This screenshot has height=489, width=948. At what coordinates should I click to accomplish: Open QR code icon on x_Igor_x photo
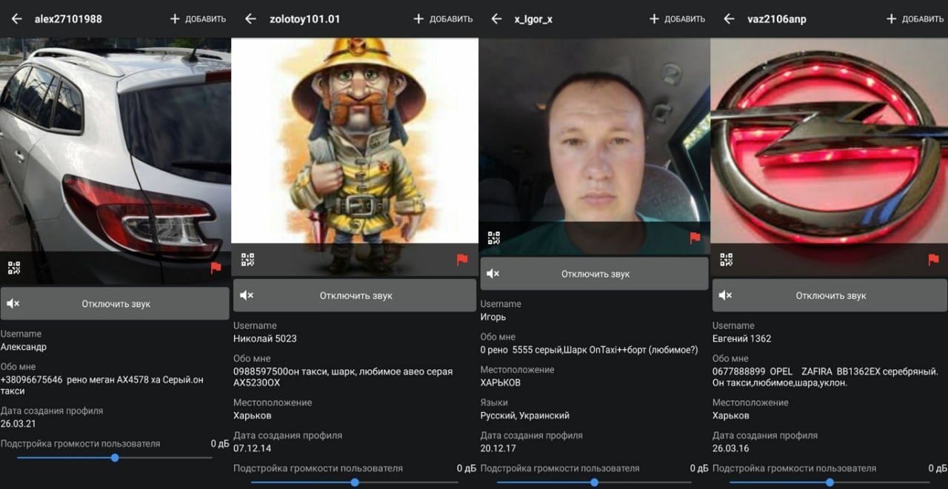(493, 238)
